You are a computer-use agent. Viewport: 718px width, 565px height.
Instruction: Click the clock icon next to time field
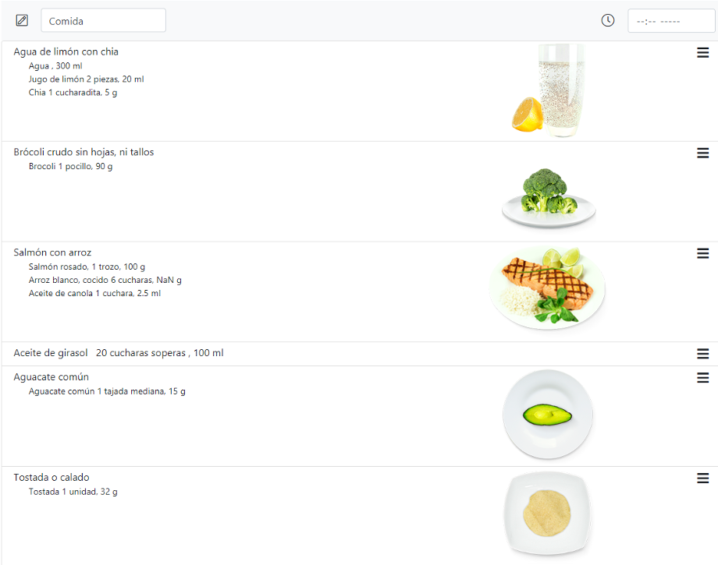tap(608, 20)
